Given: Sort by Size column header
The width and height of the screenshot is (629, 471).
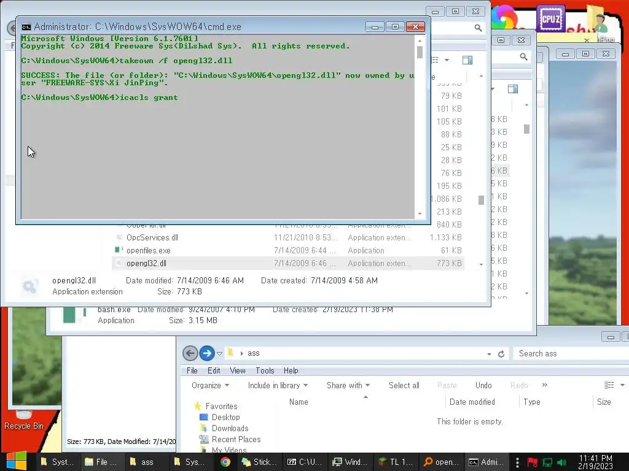Looking at the screenshot, I should [x=604, y=402].
